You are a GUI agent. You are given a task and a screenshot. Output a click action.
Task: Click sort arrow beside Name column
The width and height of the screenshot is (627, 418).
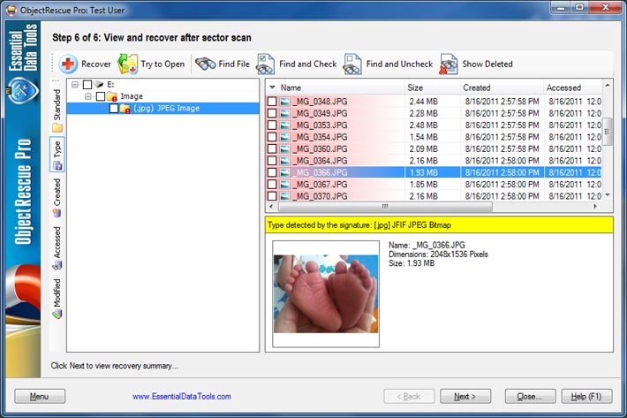(x=272, y=87)
